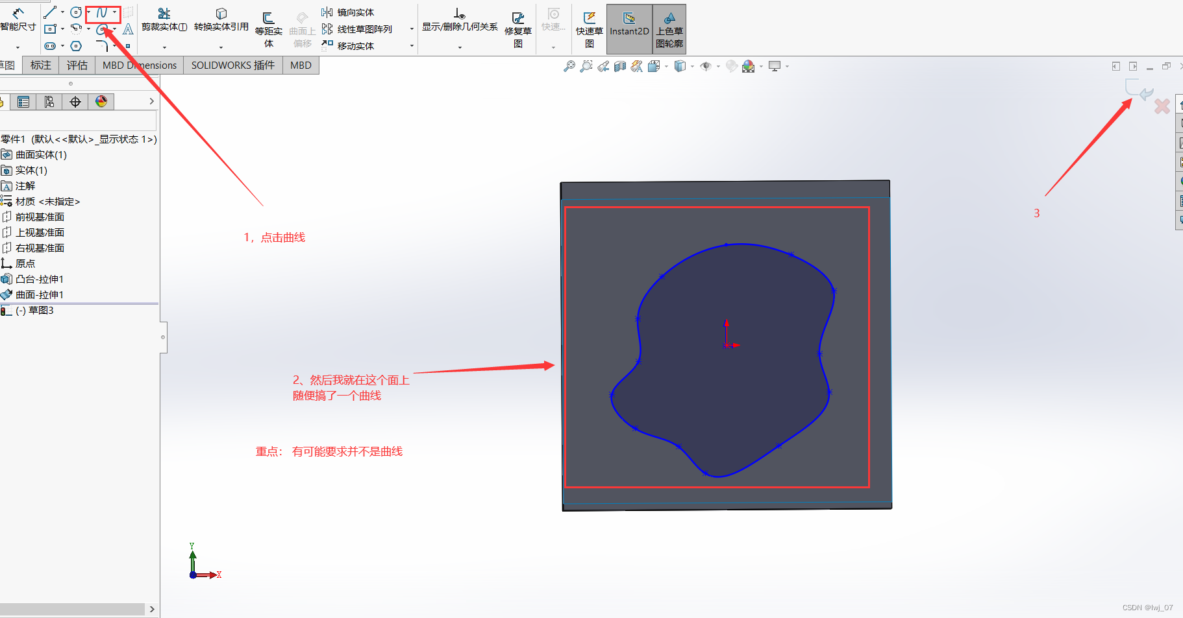Click Section View icon
Screen dimensions: 1183x618
(620, 66)
